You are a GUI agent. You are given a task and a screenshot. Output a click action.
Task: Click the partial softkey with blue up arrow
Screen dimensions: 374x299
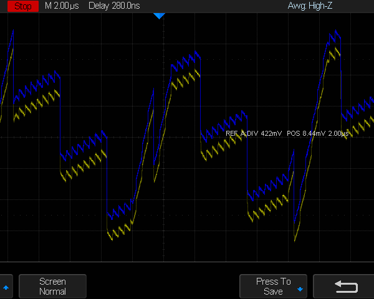coord(6,287)
